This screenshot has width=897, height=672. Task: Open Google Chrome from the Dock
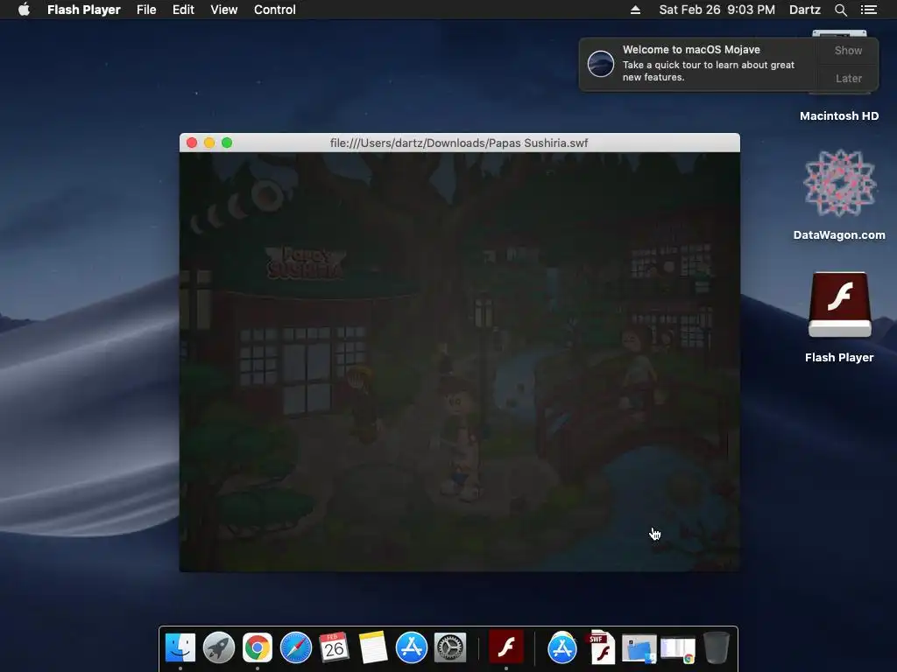(x=258, y=648)
